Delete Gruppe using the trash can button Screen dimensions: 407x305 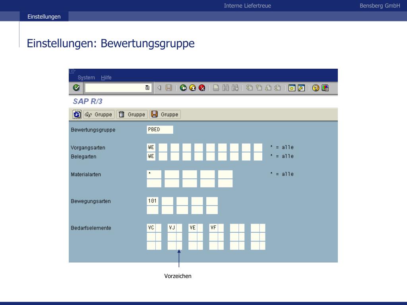coord(132,114)
